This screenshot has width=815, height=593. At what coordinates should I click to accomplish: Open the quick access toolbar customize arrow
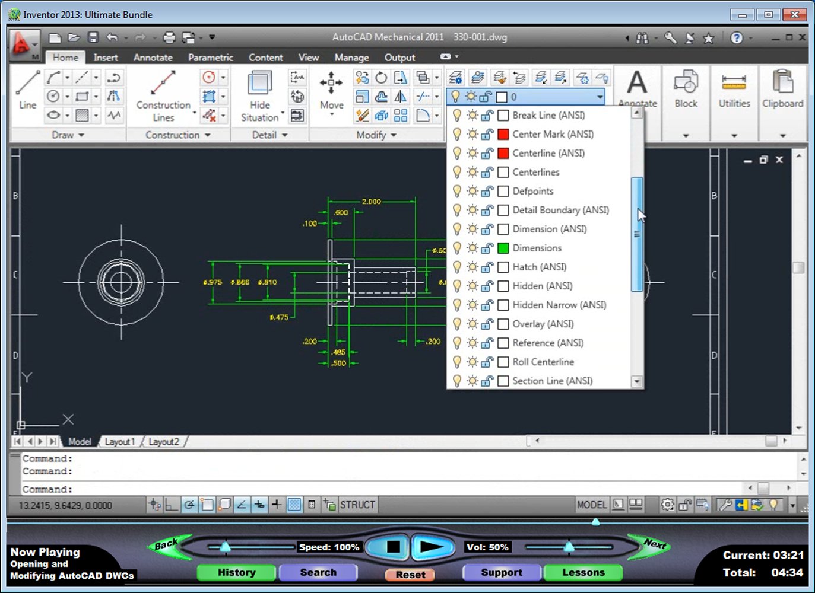pyautogui.click(x=212, y=37)
